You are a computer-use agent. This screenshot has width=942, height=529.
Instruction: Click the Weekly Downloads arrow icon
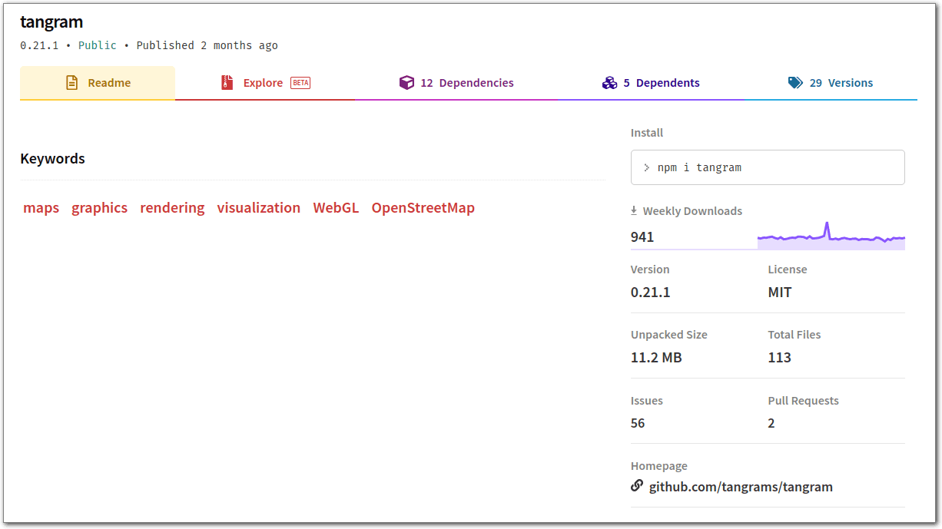tap(634, 210)
